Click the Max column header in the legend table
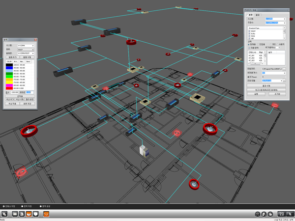295x221 pixels. [22, 62]
